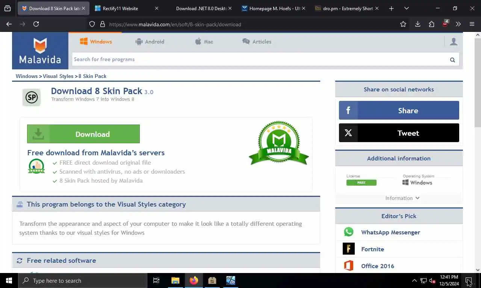This screenshot has width=481, height=288.
Task: Share on Facebook
Action: tap(399, 110)
